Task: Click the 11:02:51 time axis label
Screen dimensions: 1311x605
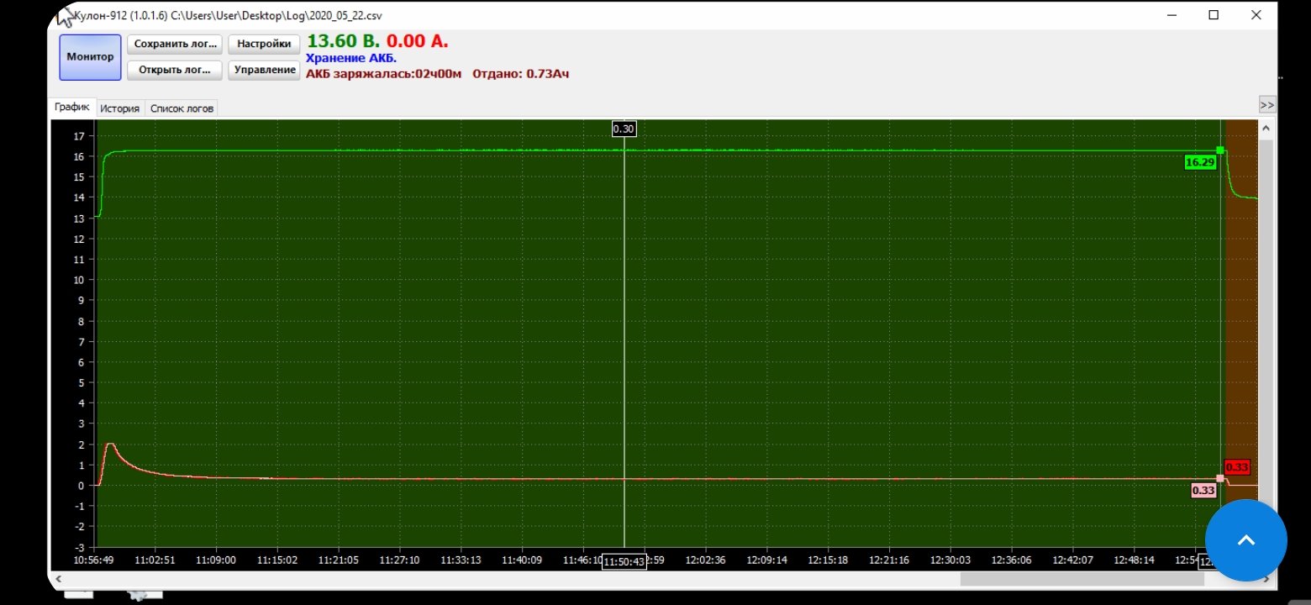Action: [x=155, y=560]
